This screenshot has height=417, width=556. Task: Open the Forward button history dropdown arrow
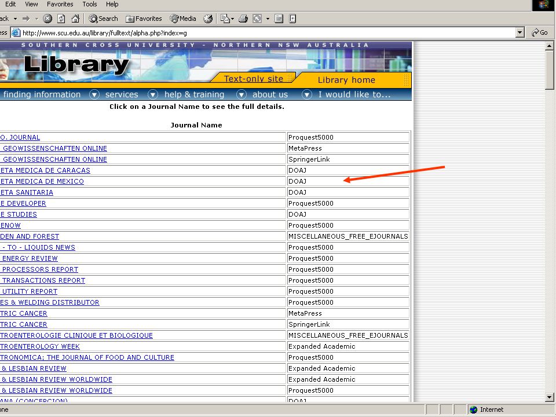[36, 19]
